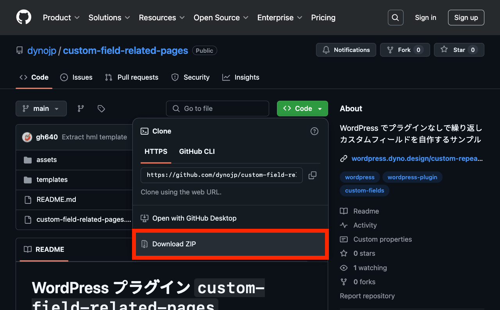Screen dimensions: 500x310
Task: Expand the Enterprise menu
Action: coord(280,18)
